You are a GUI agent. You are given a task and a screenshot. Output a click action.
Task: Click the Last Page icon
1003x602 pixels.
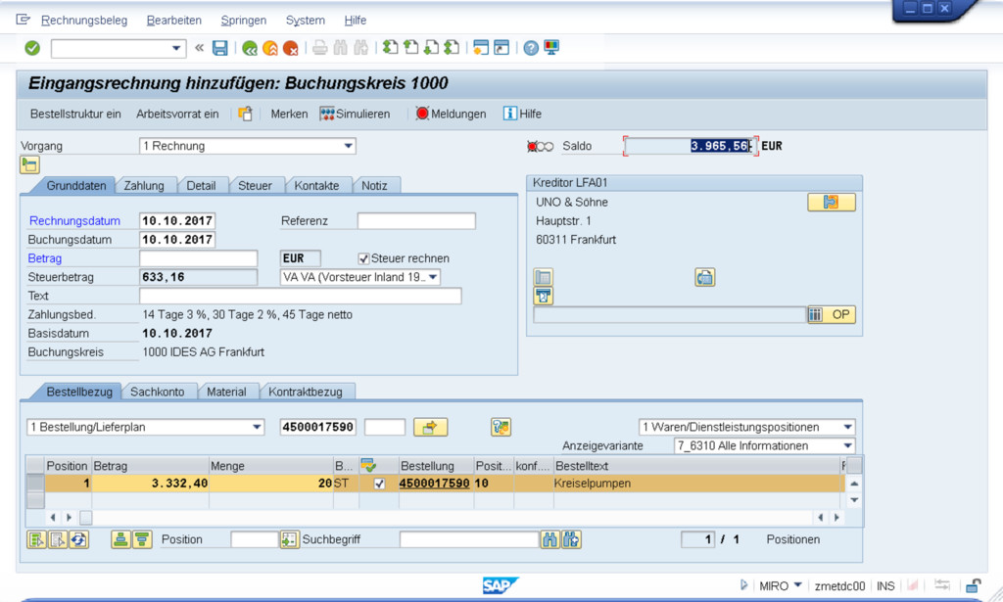pyautogui.click(x=452, y=47)
